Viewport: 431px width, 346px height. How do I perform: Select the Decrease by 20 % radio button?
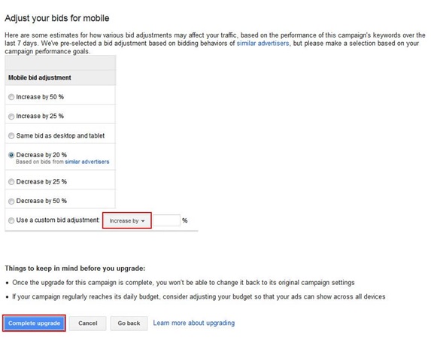coord(11,155)
